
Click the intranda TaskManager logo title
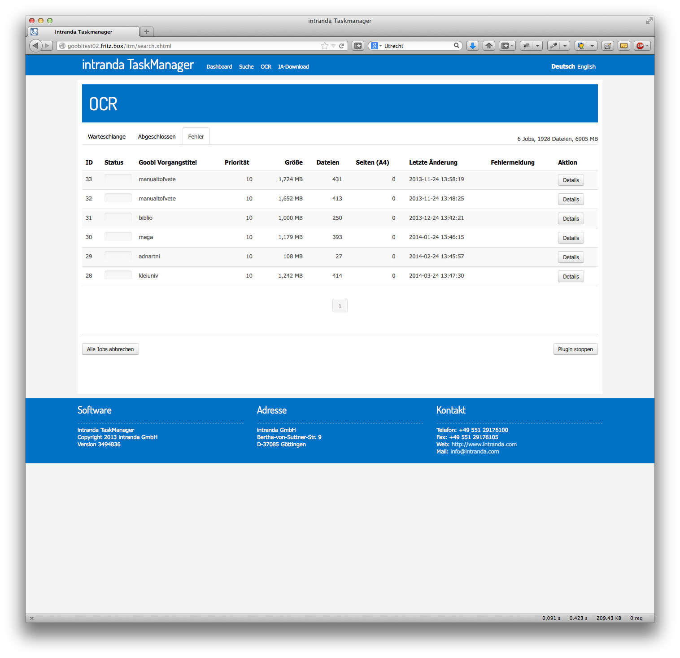tap(138, 65)
